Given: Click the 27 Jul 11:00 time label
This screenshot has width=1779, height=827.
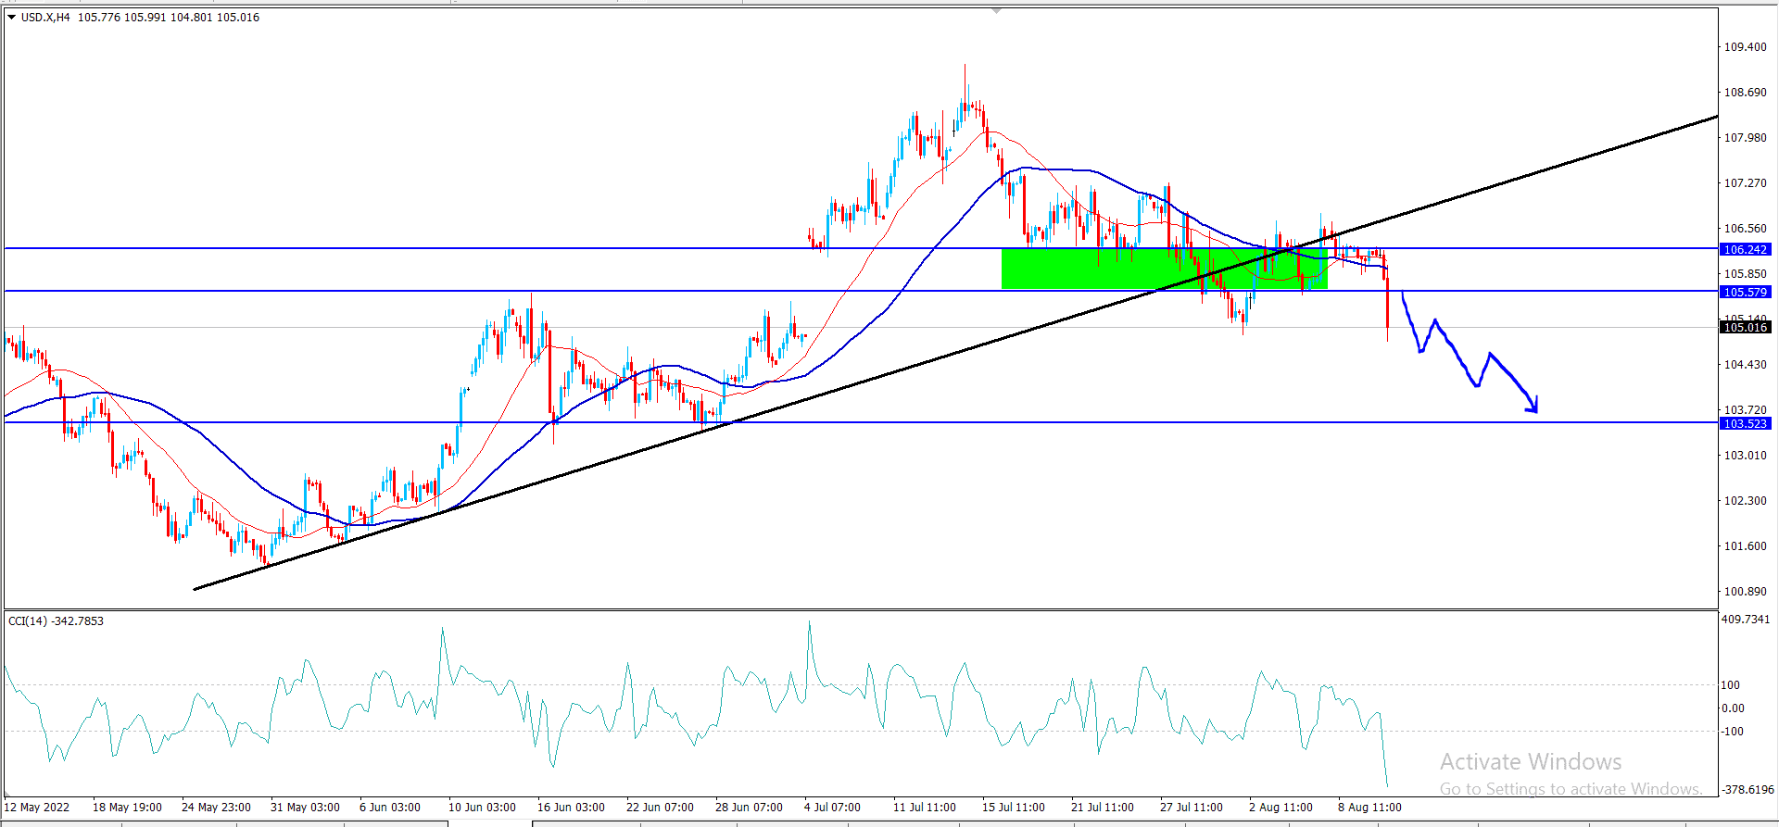Looking at the screenshot, I should tap(1192, 808).
